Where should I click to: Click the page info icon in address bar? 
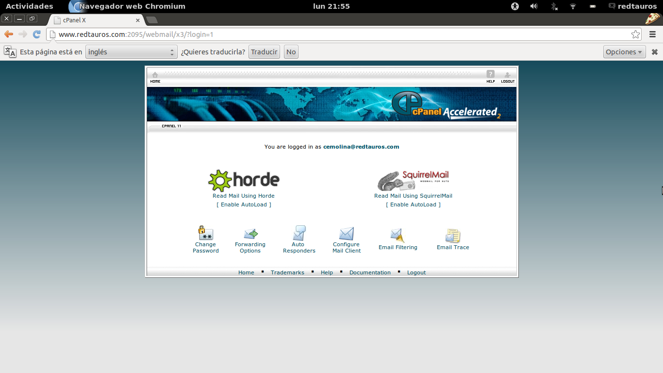52,34
